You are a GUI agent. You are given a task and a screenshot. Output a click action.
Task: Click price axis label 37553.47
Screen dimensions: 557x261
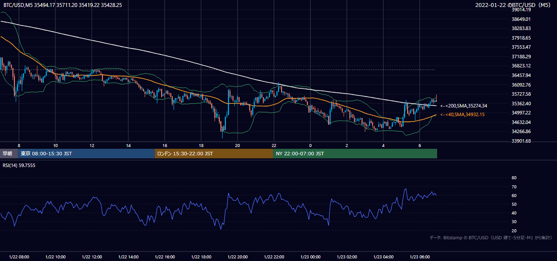tap(521, 47)
